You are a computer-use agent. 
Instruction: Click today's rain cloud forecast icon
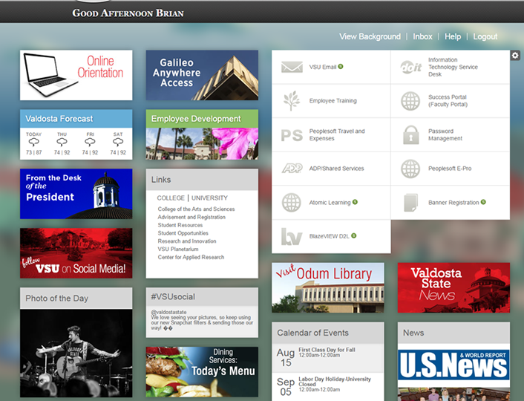point(33,143)
